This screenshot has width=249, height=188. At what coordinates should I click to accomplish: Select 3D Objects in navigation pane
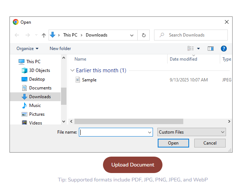[39, 70]
